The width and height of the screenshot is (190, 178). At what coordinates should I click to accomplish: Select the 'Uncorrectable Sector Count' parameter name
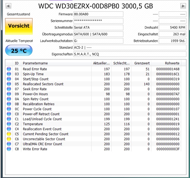click(44, 139)
